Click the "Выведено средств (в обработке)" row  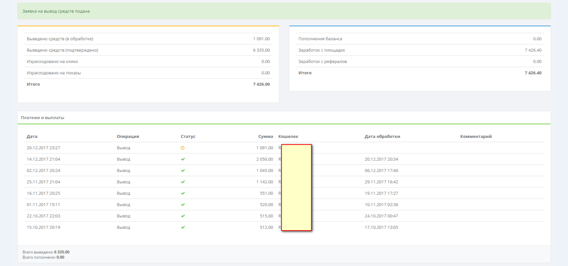60,39
